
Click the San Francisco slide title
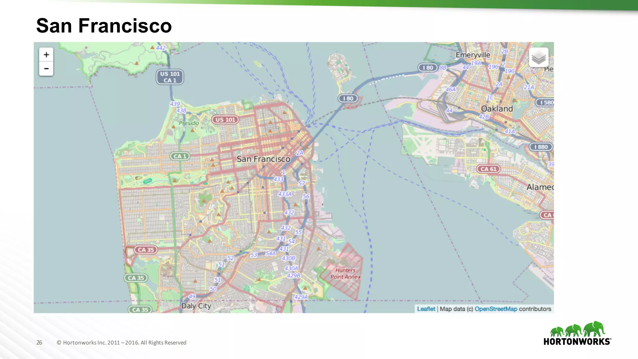[104, 26]
